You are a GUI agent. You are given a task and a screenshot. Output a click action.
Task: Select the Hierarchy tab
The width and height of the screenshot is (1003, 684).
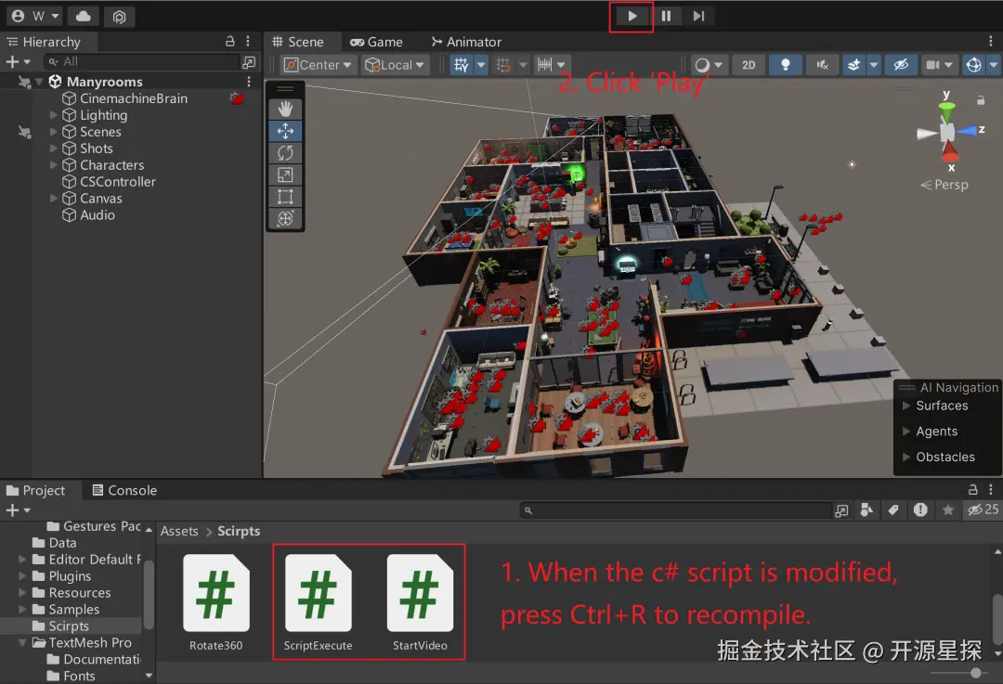pyautogui.click(x=45, y=42)
